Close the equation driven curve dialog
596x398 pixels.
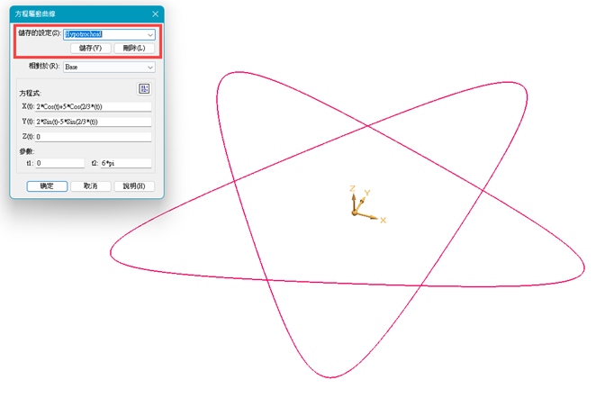click(x=156, y=14)
